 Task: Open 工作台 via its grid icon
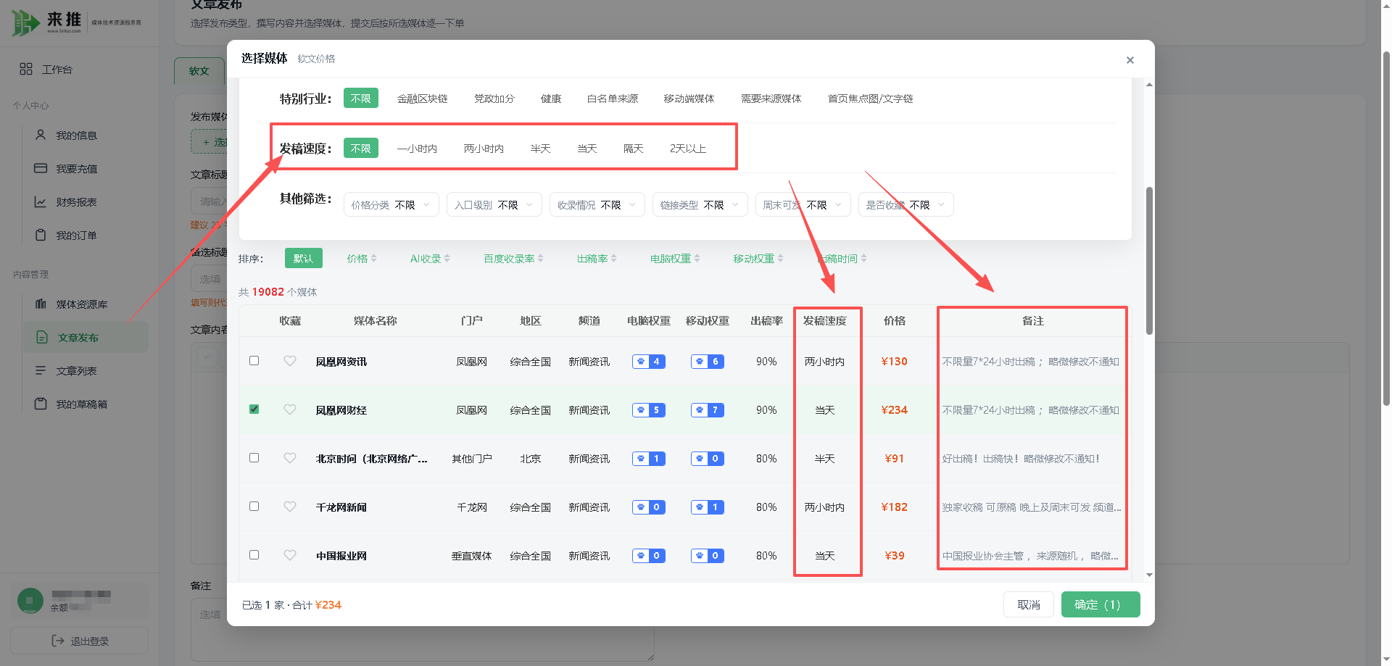pos(26,69)
